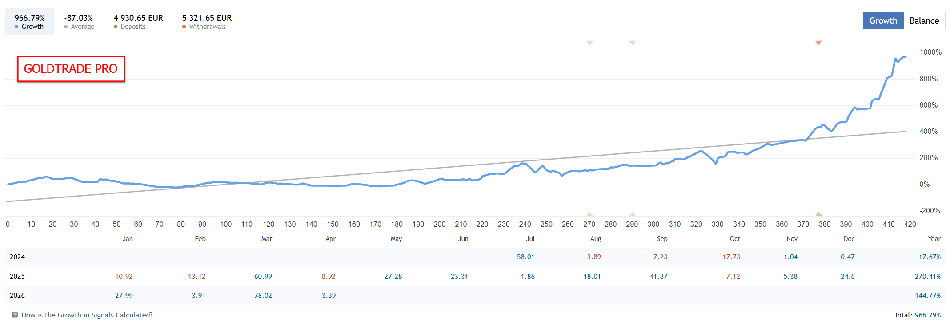Toggle the Average -87.03% series
Screen dimensions: 950x325
point(79,22)
